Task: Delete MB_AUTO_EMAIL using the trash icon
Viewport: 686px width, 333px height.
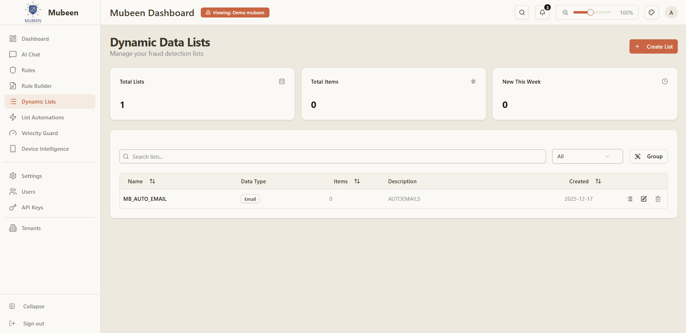Action: pyautogui.click(x=658, y=199)
